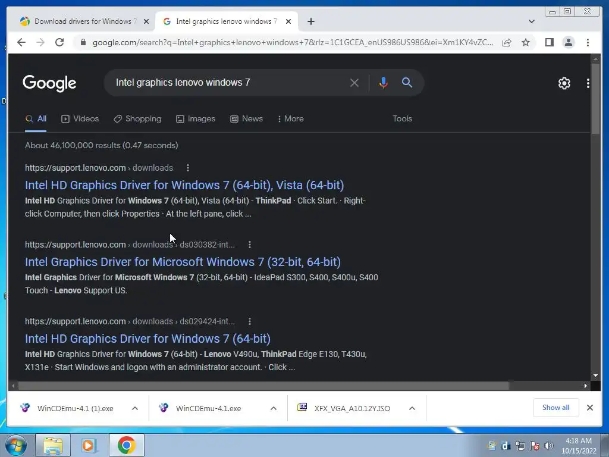Open Windows Explorer from the taskbar
Screen dimensions: 609x457
point(53,445)
